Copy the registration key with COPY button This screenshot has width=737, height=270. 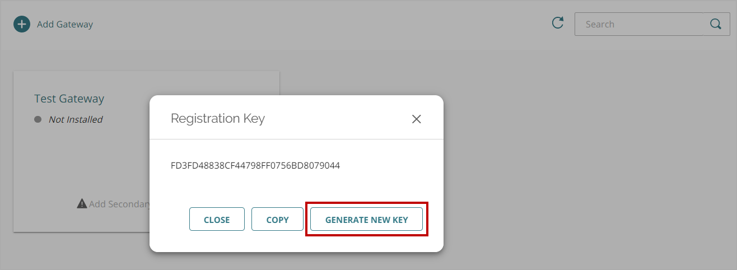pos(277,220)
